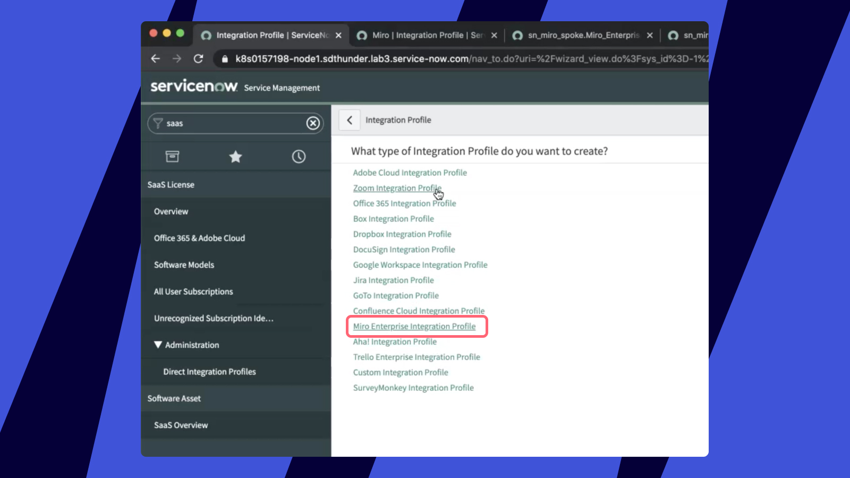Click the filter funnel icon in navigator
Image resolution: width=850 pixels, height=478 pixels.
158,123
